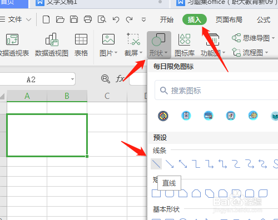Screen dimensions: 278x220
Task: Expand the quick access toolbar dropdown
Action: 143,19
